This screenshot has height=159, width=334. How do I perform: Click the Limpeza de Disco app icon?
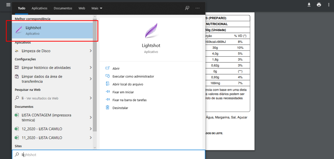[17, 51]
